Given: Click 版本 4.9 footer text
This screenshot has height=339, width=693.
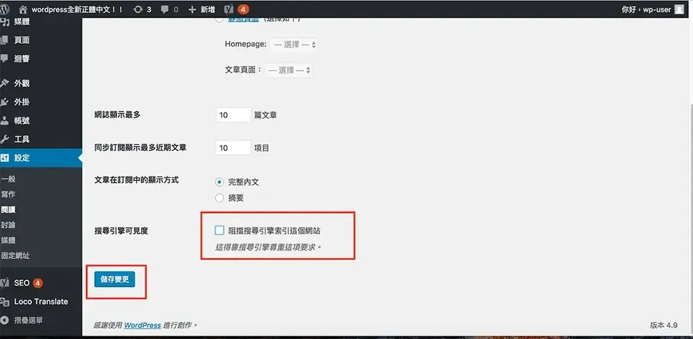Looking at the screenshot, I should pos(663,325).
